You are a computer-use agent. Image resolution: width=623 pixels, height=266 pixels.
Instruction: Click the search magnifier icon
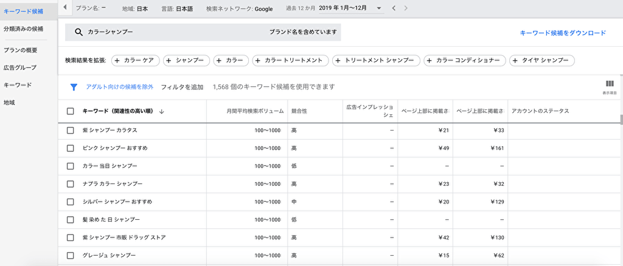click(x=78, y=32)
